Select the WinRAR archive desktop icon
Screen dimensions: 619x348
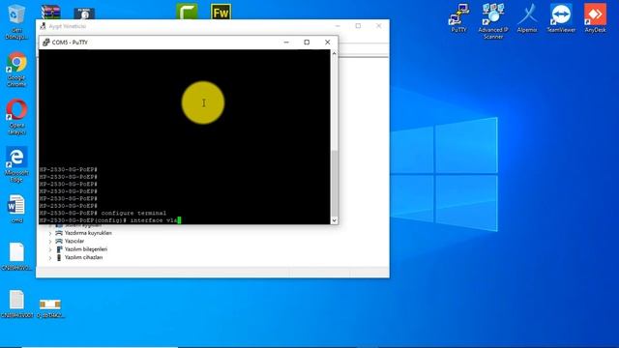click(x=50, y=13)
